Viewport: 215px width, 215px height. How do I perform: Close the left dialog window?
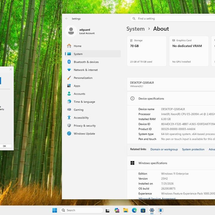pos(11,69)
